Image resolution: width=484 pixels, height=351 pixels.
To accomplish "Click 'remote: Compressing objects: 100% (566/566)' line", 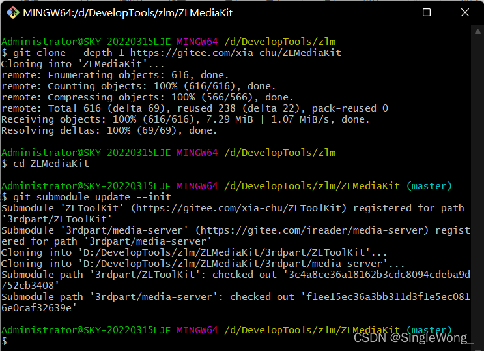I will [147, 97].
